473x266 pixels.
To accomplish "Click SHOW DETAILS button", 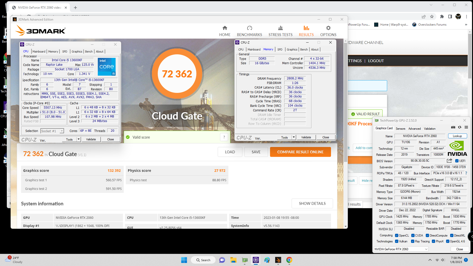I will [x=312, y=203].
